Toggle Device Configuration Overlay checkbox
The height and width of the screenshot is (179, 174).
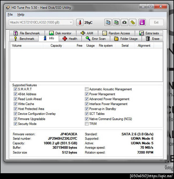pyautogui.click(x=15, y=114)
